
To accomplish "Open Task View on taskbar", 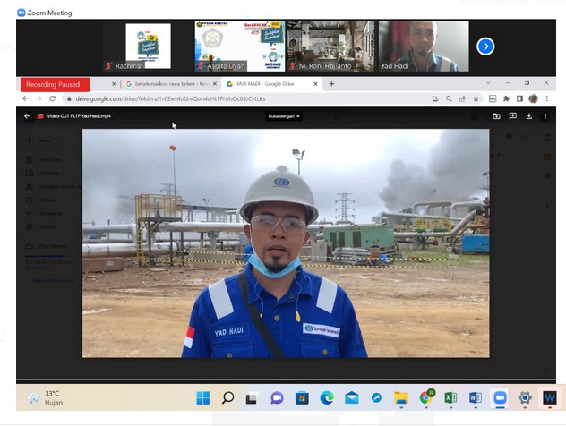I will (x=252, y=398).
